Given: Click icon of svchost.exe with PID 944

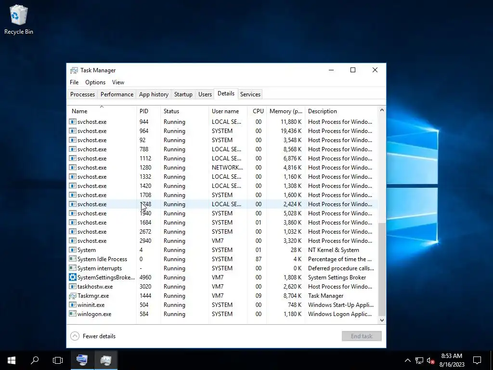Looking at the screenshot, I should pyautogui.click(x=73, y=122).
